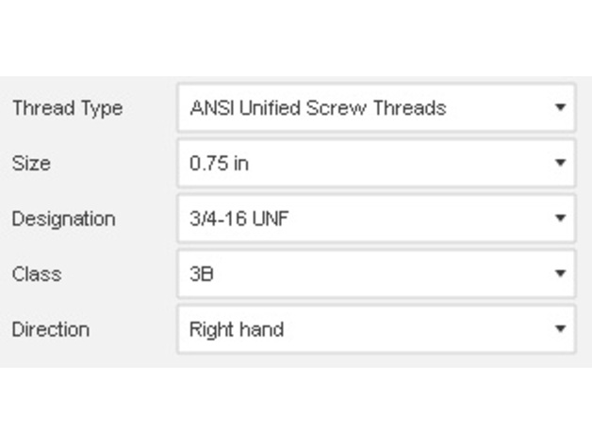Click the Direction label
The width and height of the screenshot is (592, 444).
[51, 330]
